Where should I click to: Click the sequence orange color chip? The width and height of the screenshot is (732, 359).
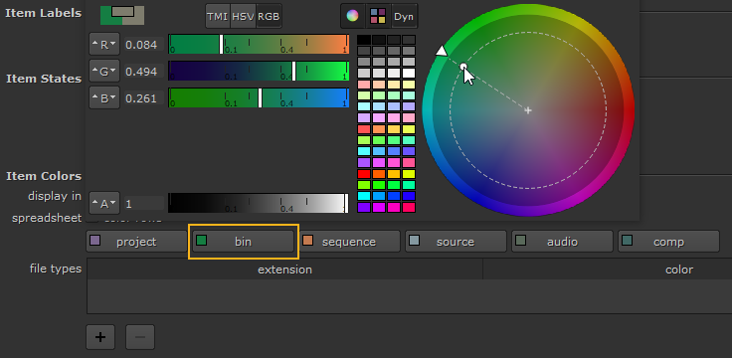307,241
